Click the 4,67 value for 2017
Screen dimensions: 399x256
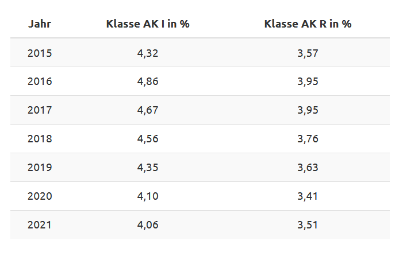[148, 110]
